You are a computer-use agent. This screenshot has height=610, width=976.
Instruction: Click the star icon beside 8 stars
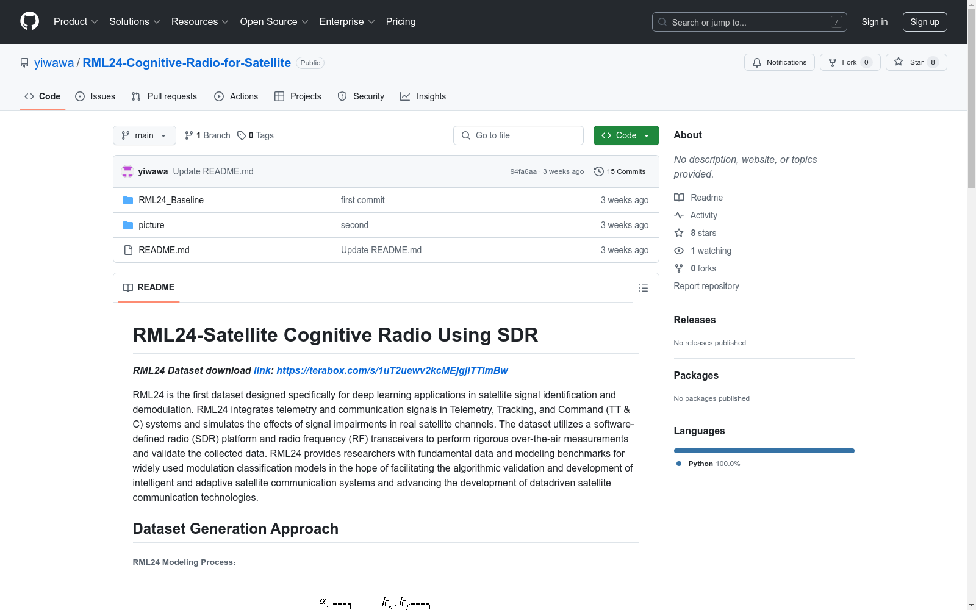[x=679, y=233]
